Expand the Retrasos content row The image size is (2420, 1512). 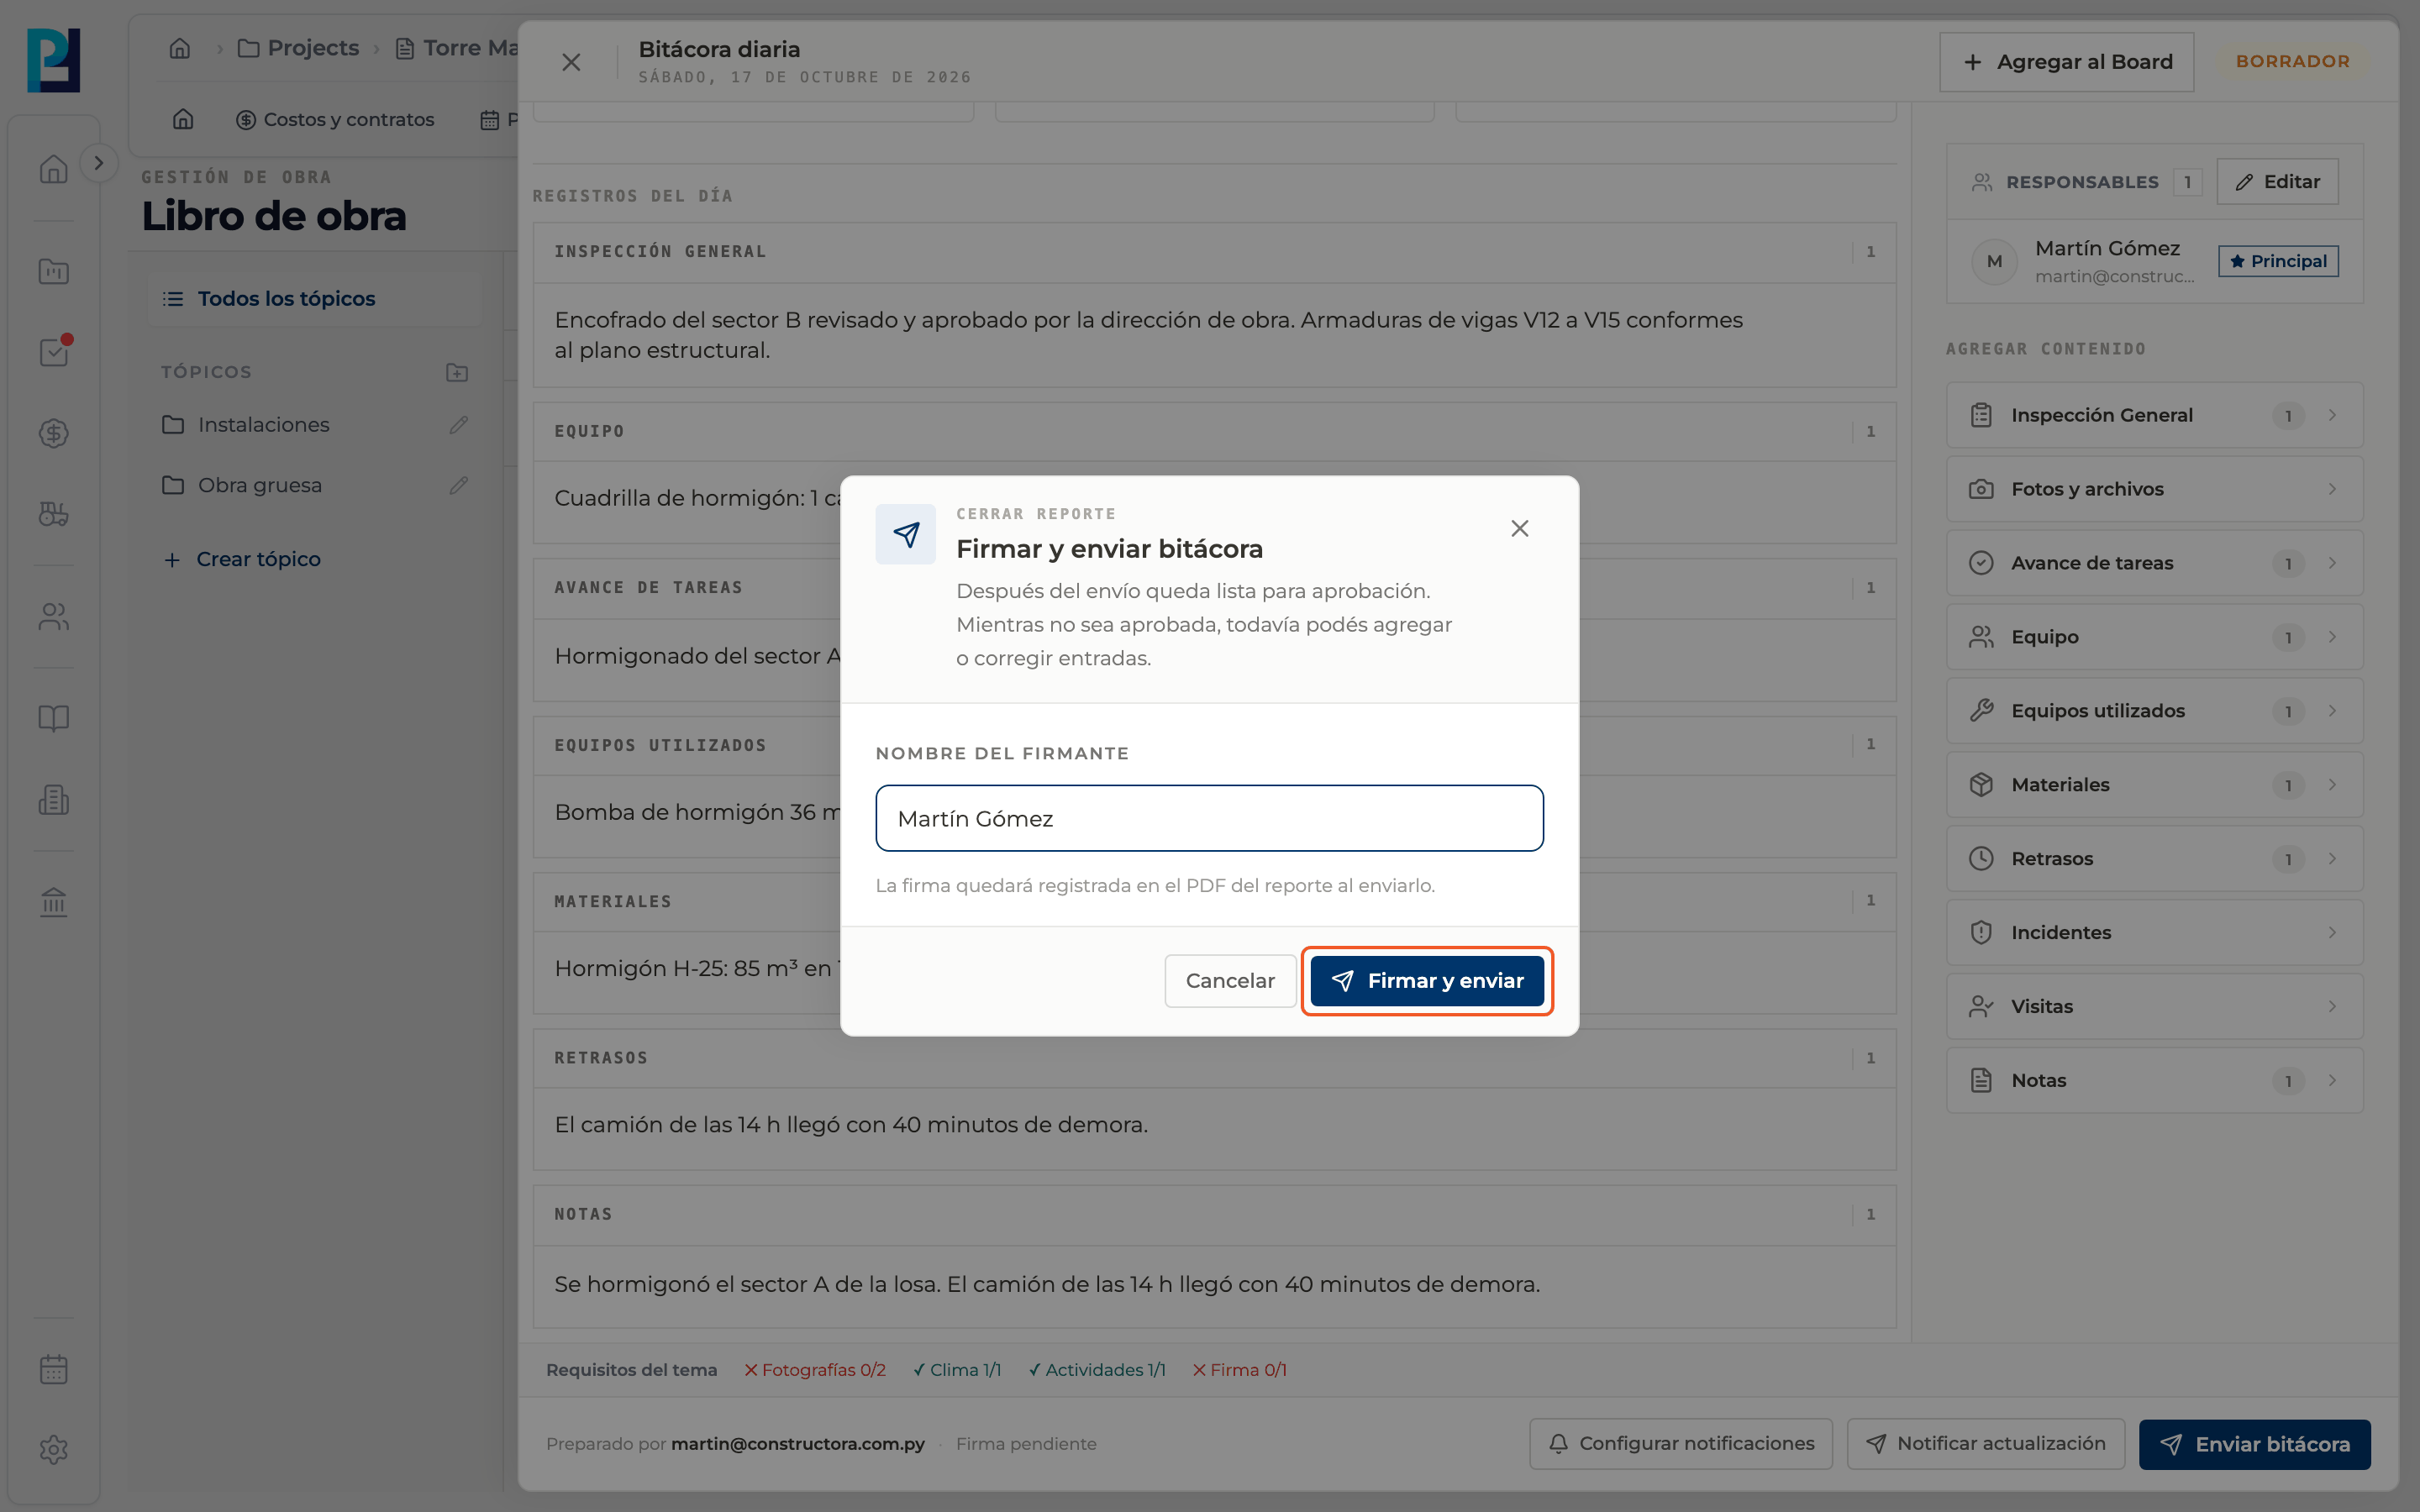tap(2154, 859)
